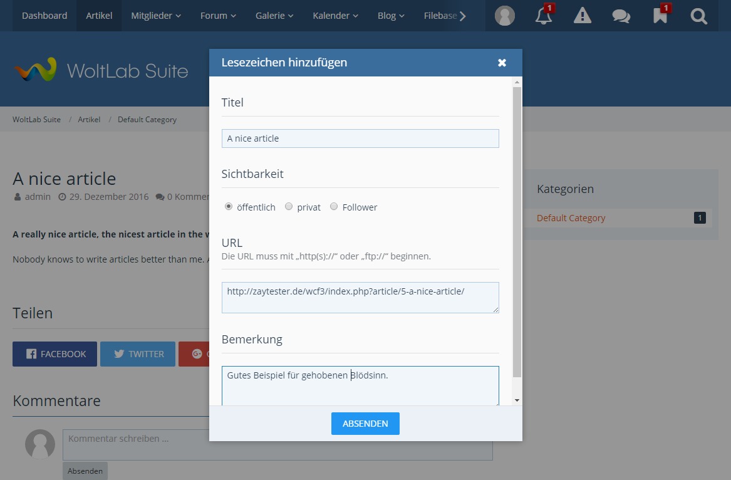
Task: Select the Follower visibility option
Action: pyautogui.click(x=334, y=207)
